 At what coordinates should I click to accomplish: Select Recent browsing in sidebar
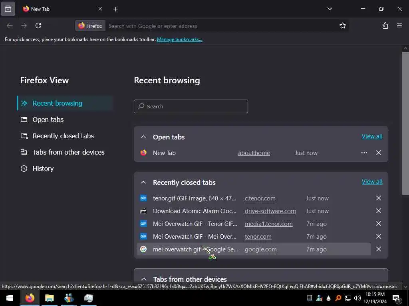click(65, 103)
